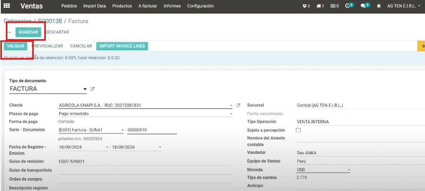Expand the Moneda USD dropdown

tap(349, 170)
